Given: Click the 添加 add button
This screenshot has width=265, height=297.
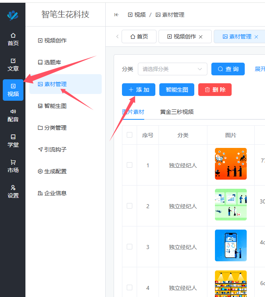Looking at the screenshot, I should pyautogui.click(x=138, y=90).
